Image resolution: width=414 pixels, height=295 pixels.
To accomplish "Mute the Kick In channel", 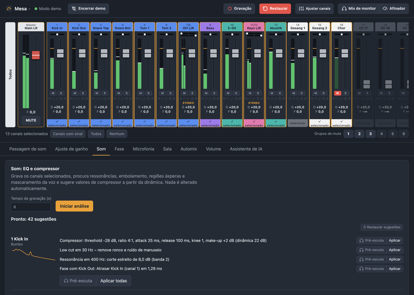I will [53, 93].
